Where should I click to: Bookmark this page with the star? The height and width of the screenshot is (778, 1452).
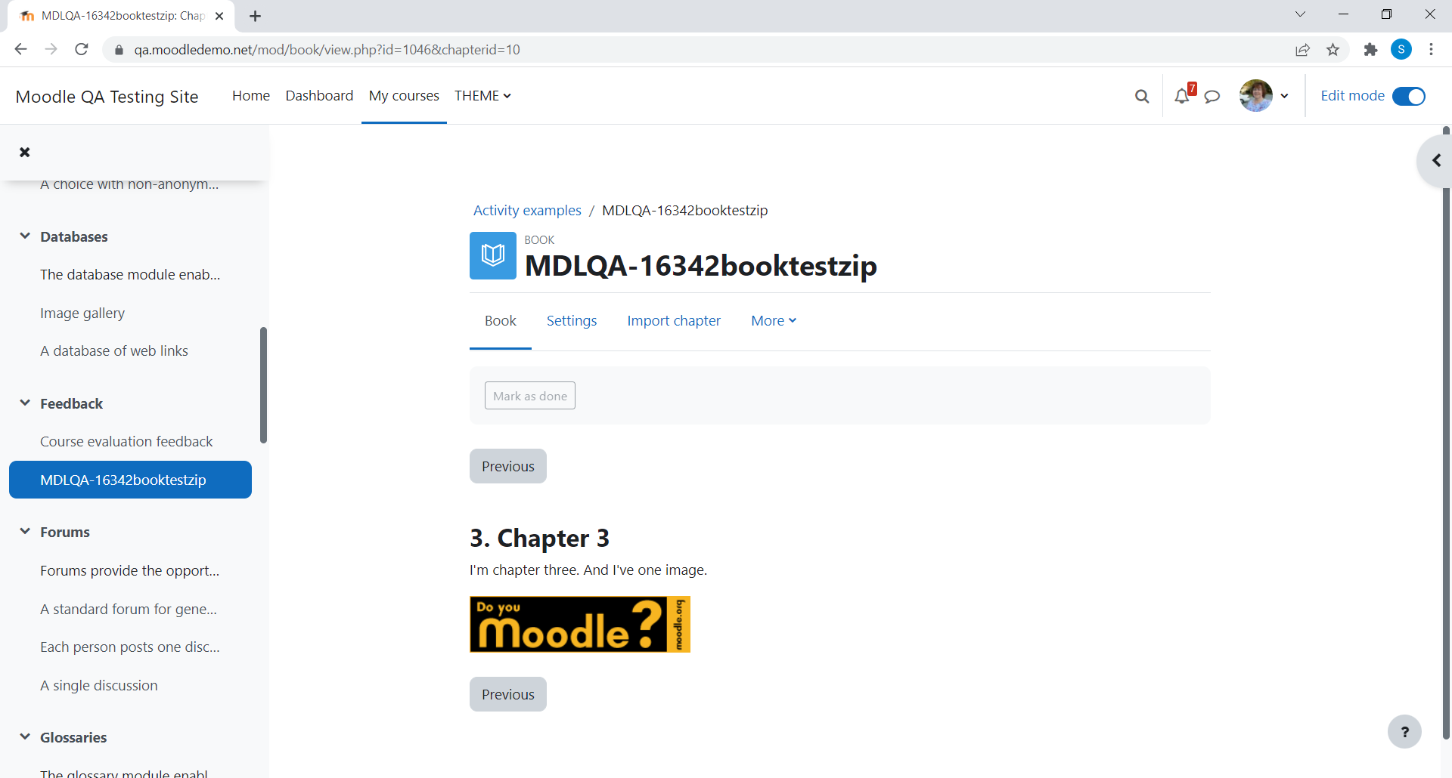click(1333, 50)
